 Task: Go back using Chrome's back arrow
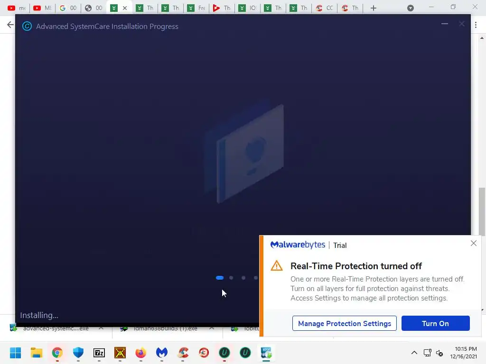[x=10, y=25]
